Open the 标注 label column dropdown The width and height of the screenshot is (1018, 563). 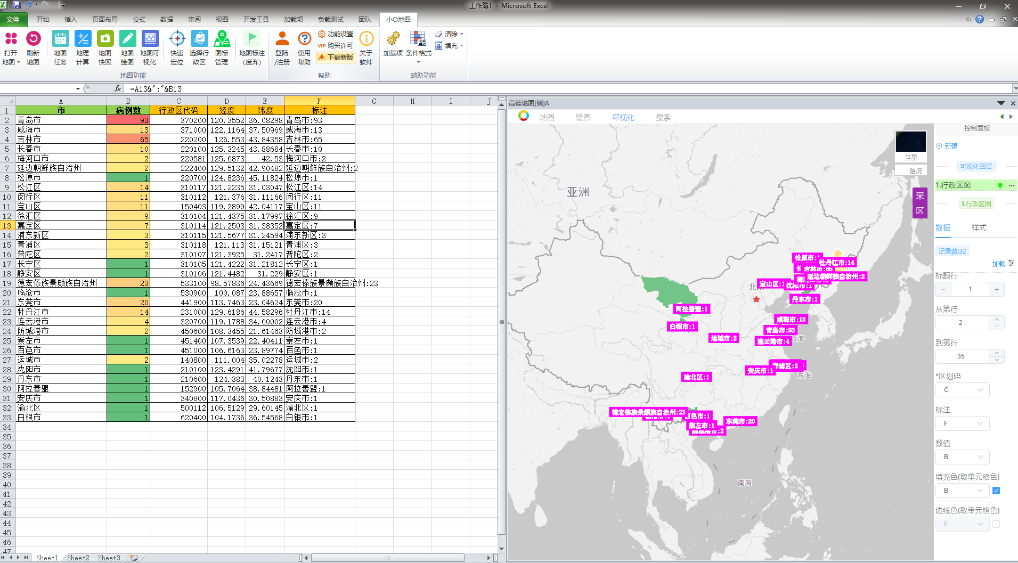(x=963, y=423)
